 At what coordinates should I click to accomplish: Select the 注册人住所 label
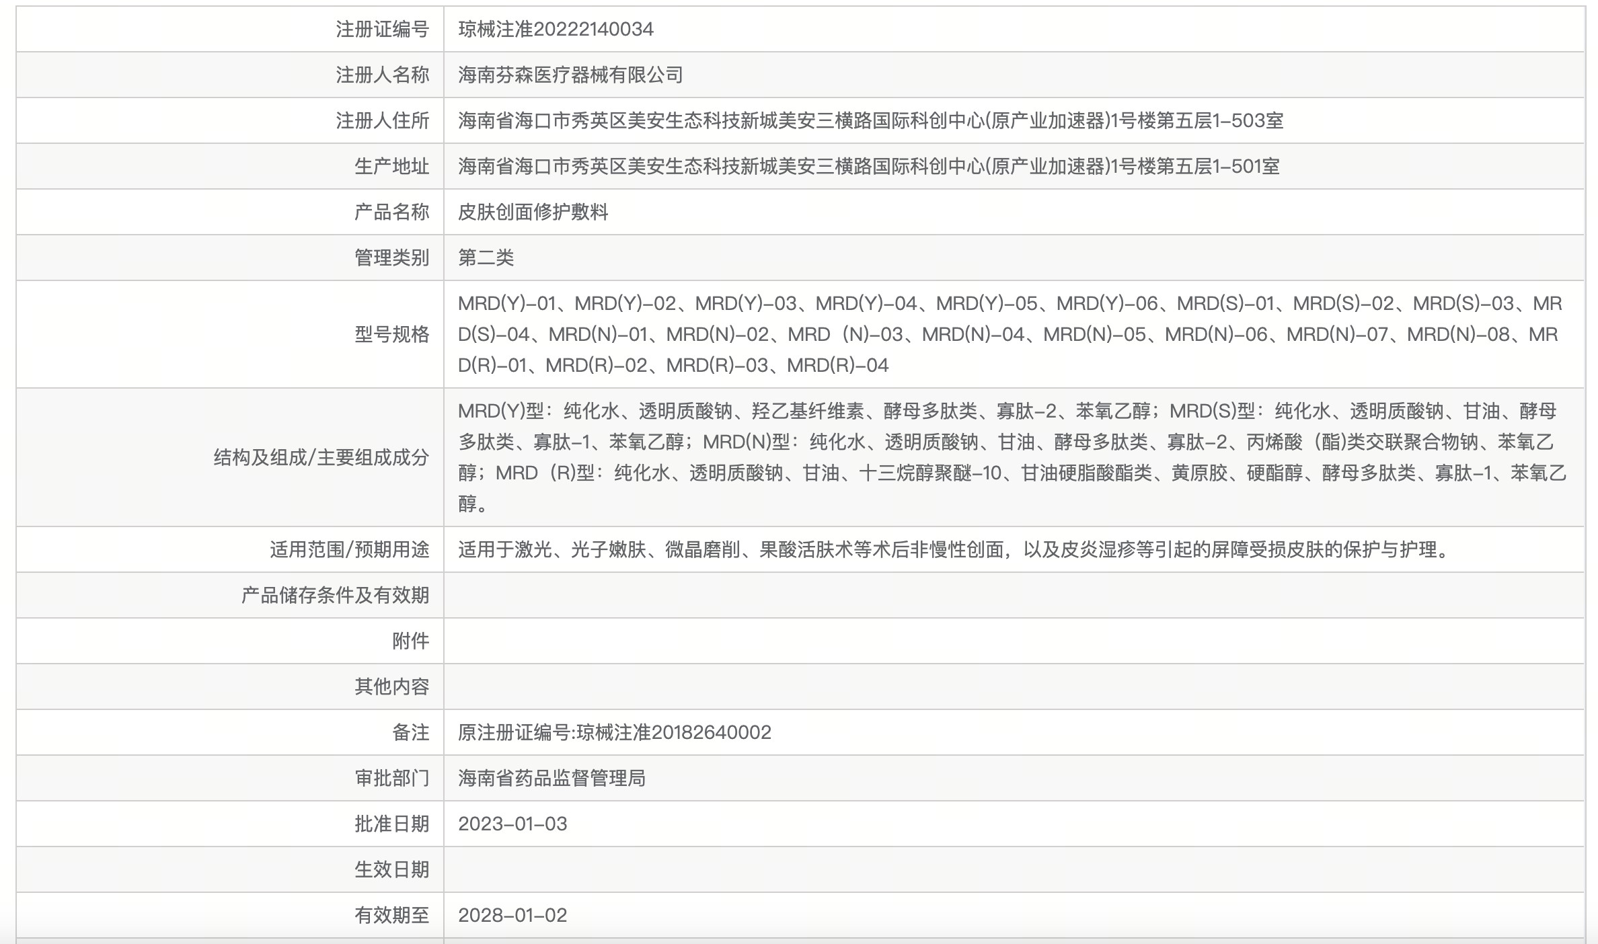click(x=382, y=120)
